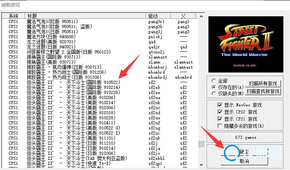Image resolution: width=290 pixels, height=170 pixels.
Task: Click the Street Fighter II preview image
Action: point(246,44)
